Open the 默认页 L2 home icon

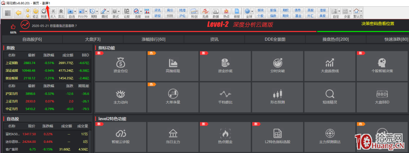click(x=356, y=11)
